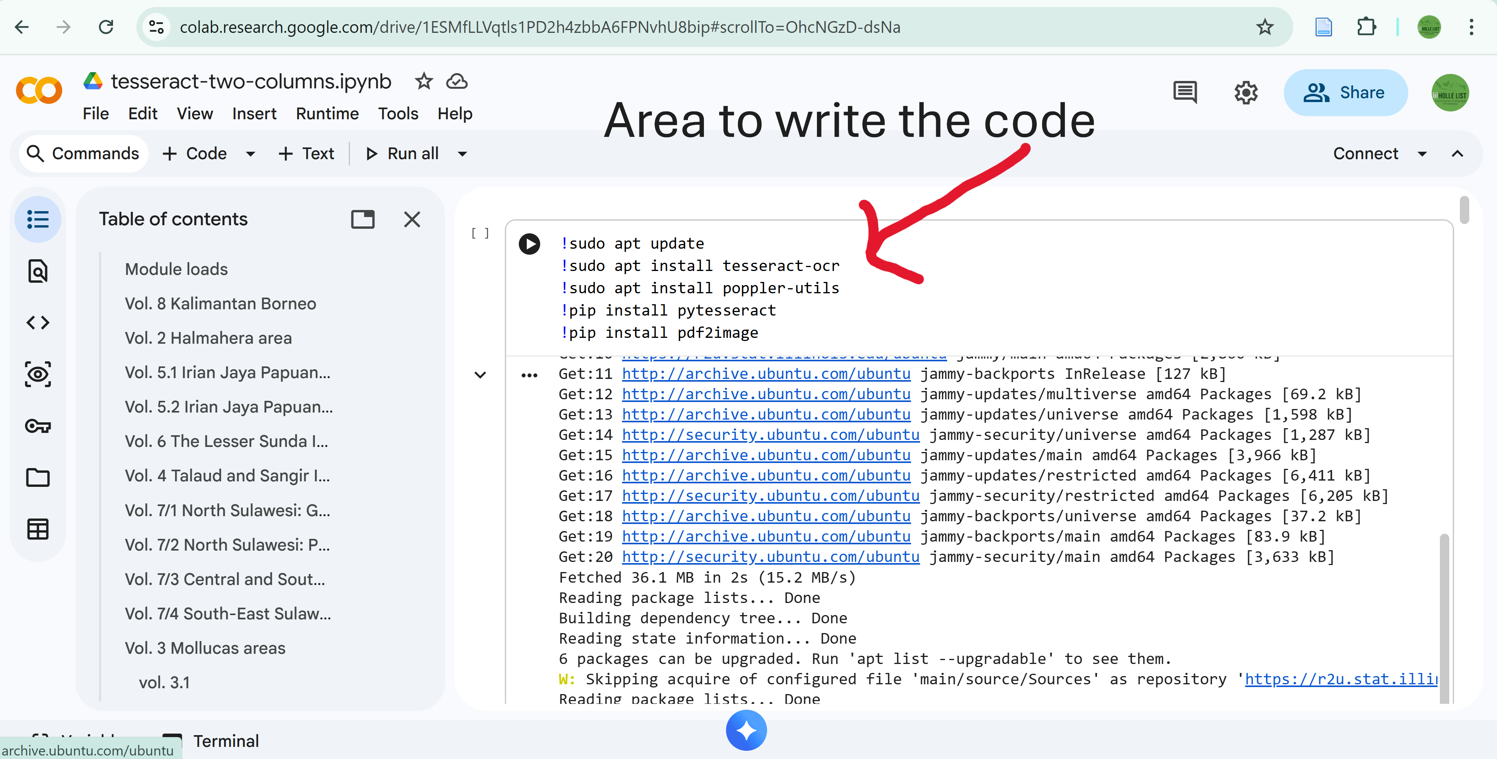Viewport: 1497px width, 759px height.
Task: Open the Data explorer table icon
Action: pyautogui.click(x=38, y=529)
